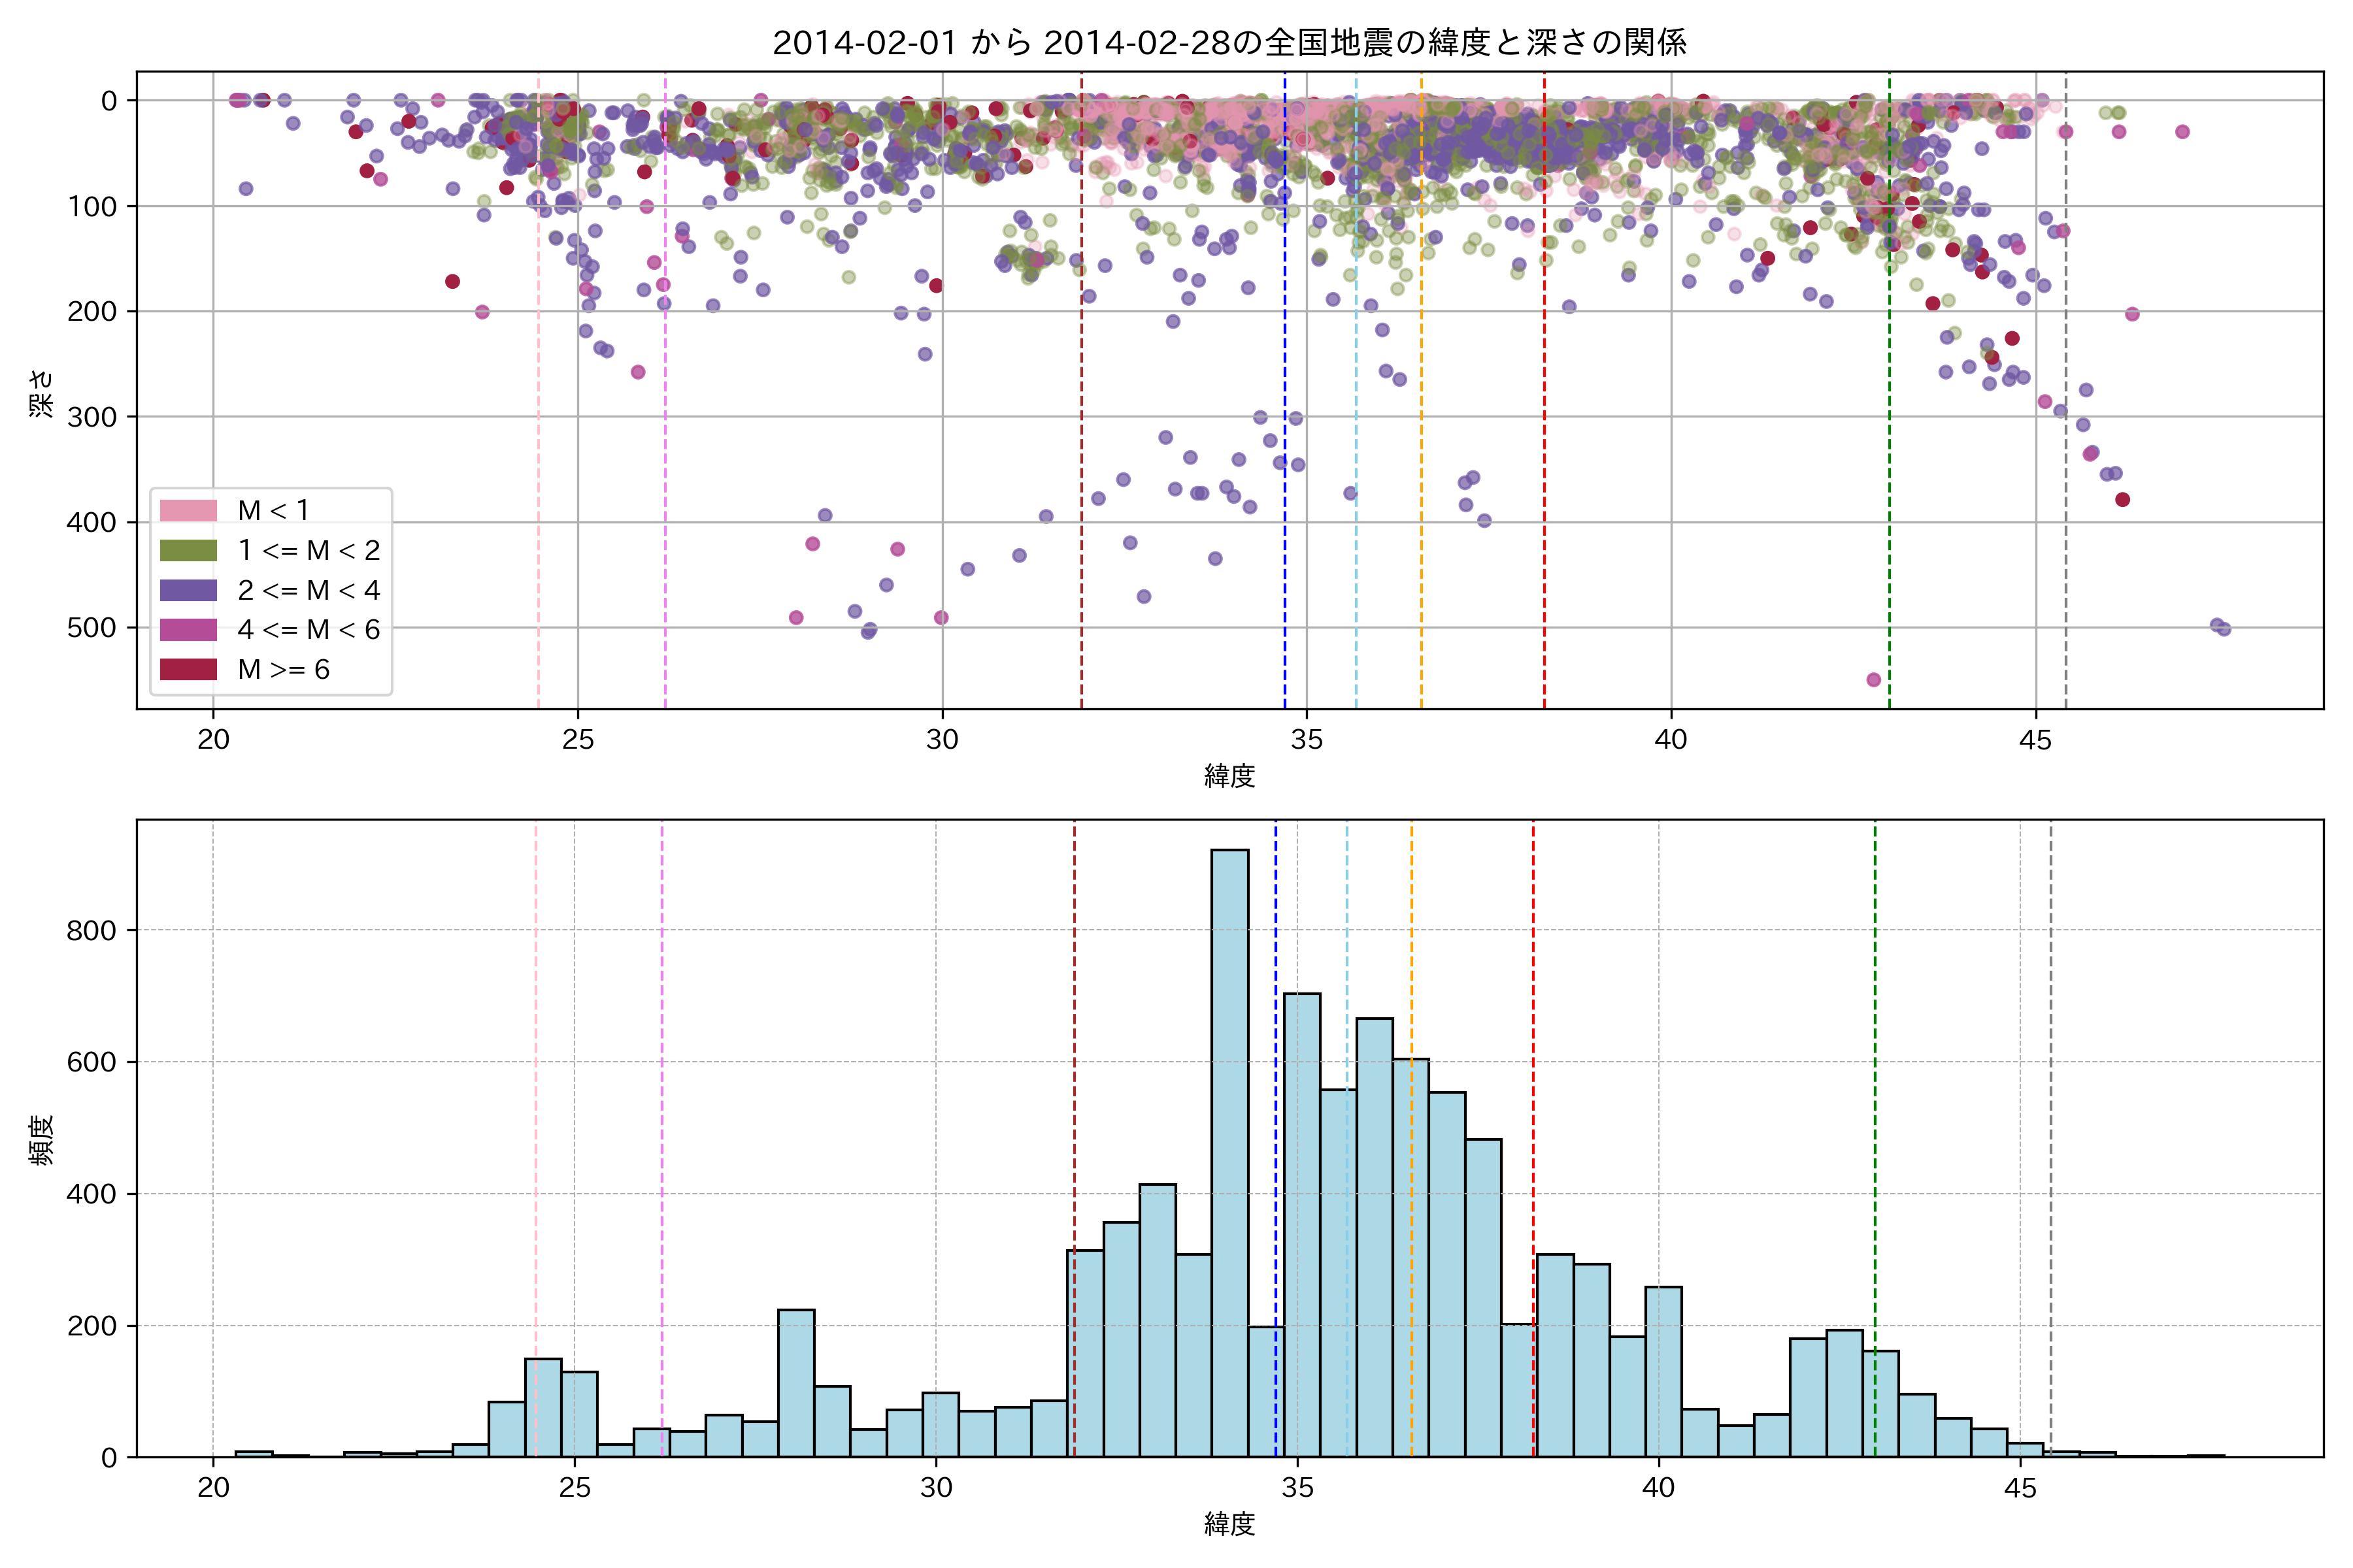Click the 45 tick label below the scatter plot
Image resolution: width=2353 pixels, height=1568 pixels.
[2035, 740]
